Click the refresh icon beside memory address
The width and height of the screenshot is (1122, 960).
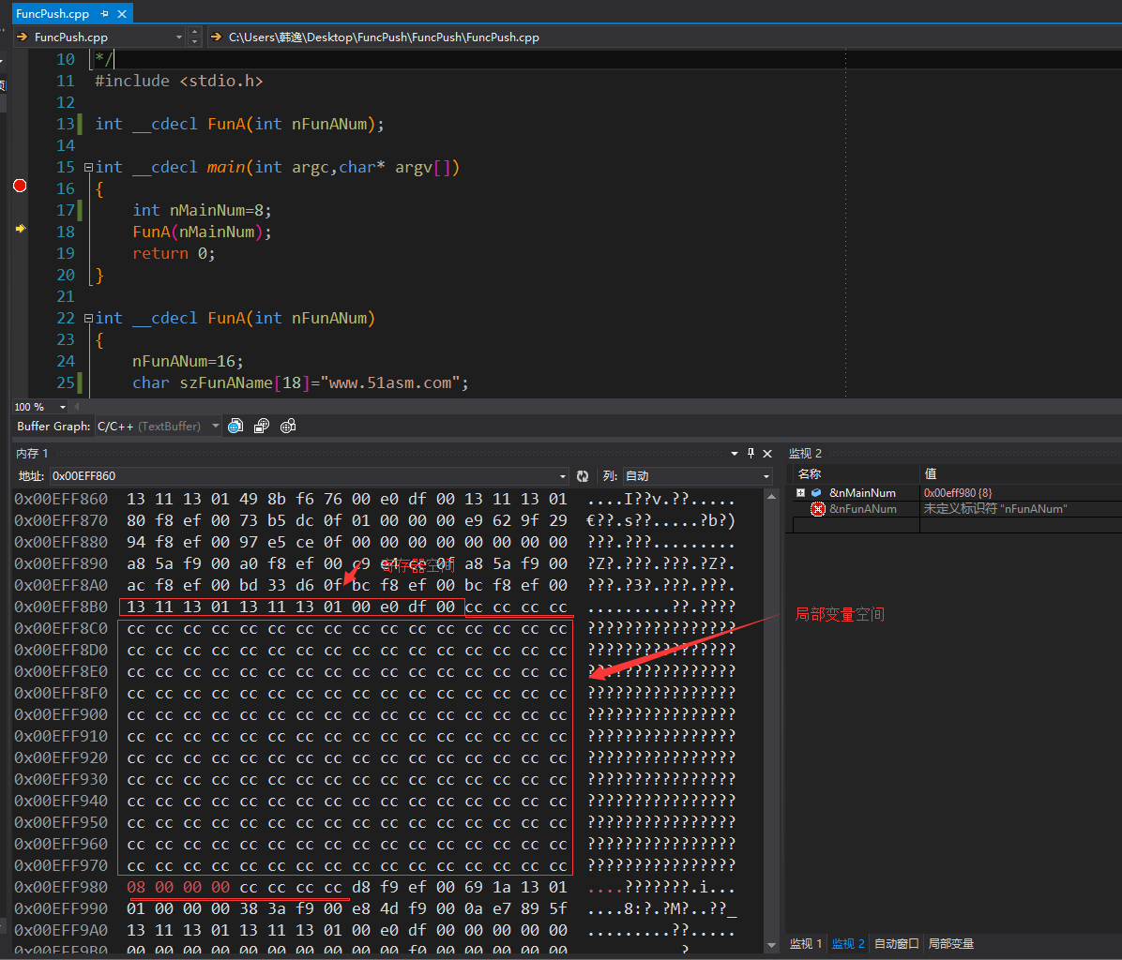tap(583, 476)
